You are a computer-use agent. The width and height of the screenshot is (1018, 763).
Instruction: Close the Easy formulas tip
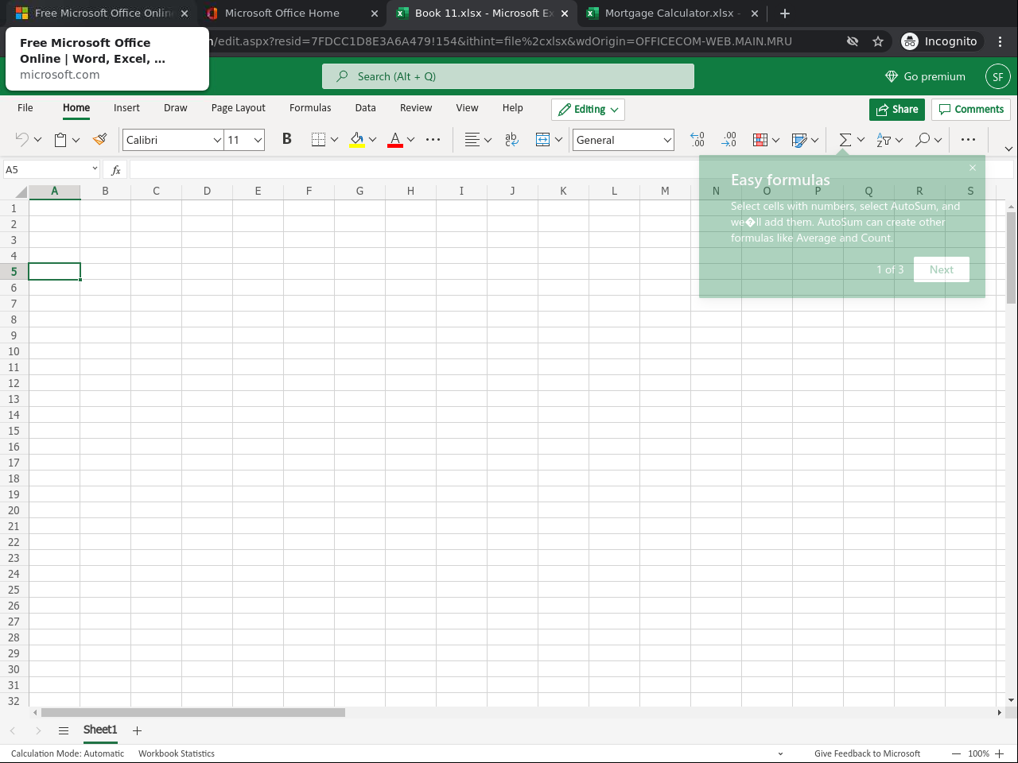973,168
